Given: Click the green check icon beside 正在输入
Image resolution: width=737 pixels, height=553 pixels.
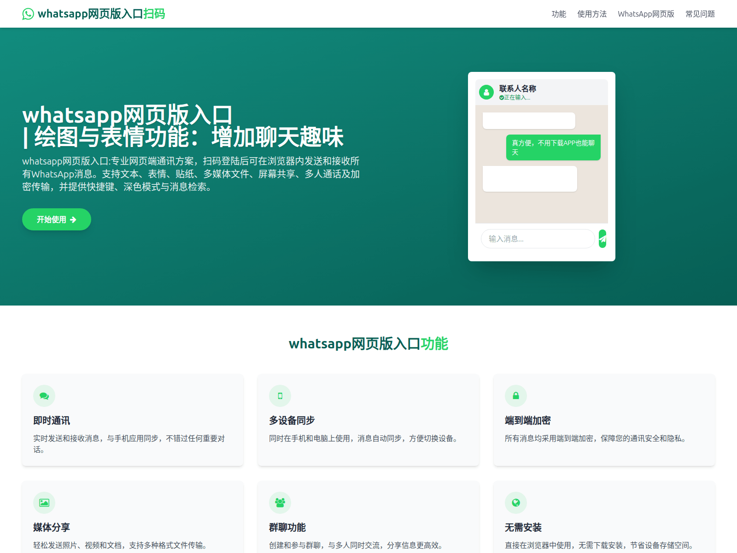Looking at the screenshot, I should (502, 98).
